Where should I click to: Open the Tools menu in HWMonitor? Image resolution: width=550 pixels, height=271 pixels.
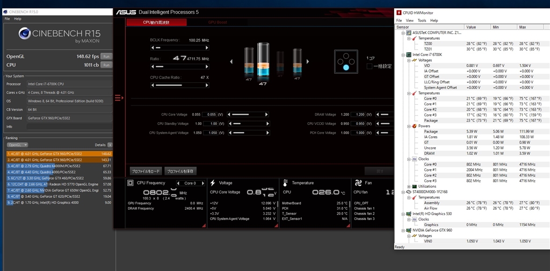point(422,20)
